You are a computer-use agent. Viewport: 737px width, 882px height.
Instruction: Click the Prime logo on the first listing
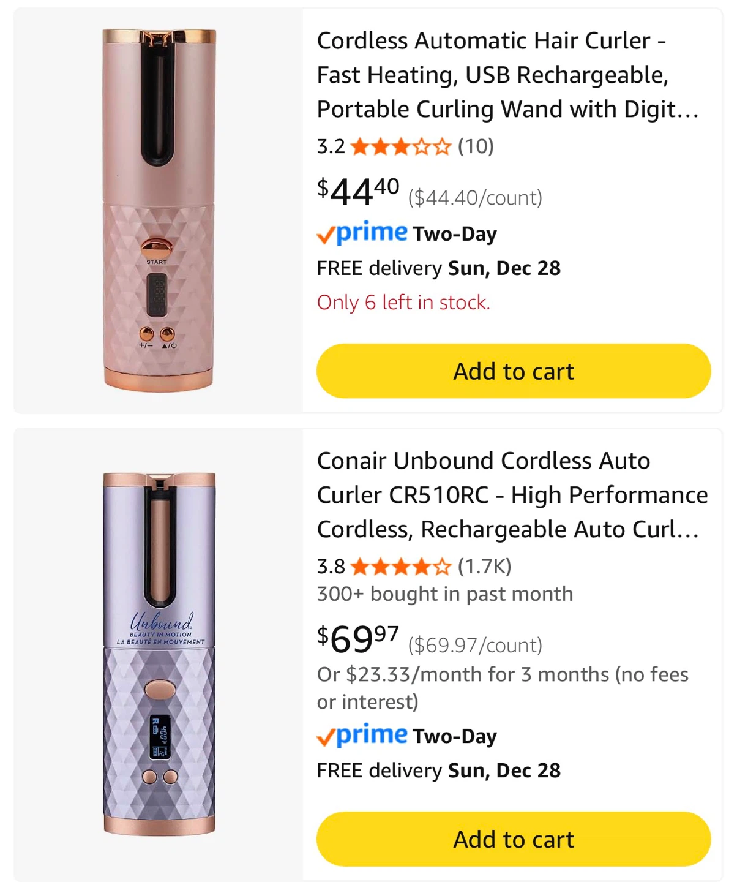tap(362, 233)
